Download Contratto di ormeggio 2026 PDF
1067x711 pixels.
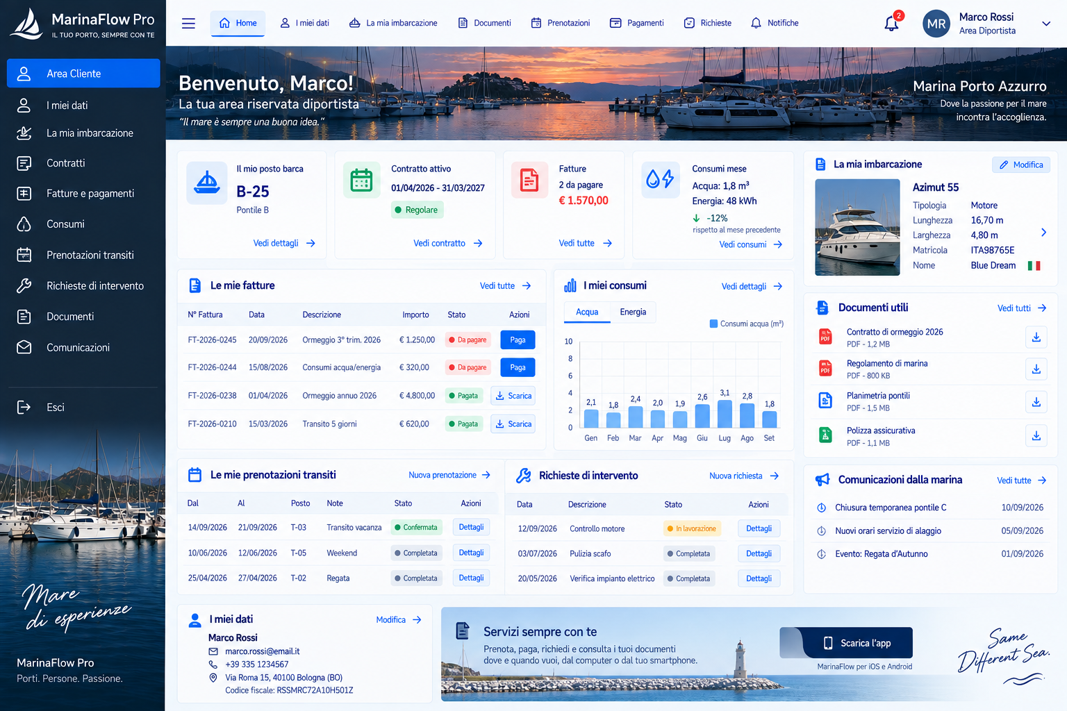click(x=1036, y=337)
